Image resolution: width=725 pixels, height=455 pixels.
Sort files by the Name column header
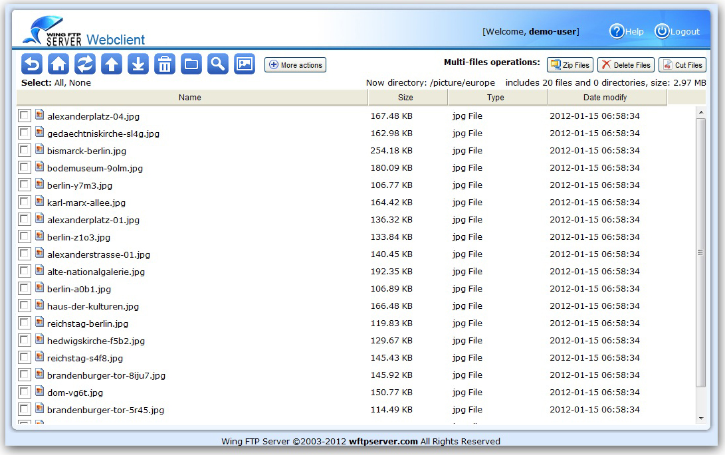tap(190, 98)
